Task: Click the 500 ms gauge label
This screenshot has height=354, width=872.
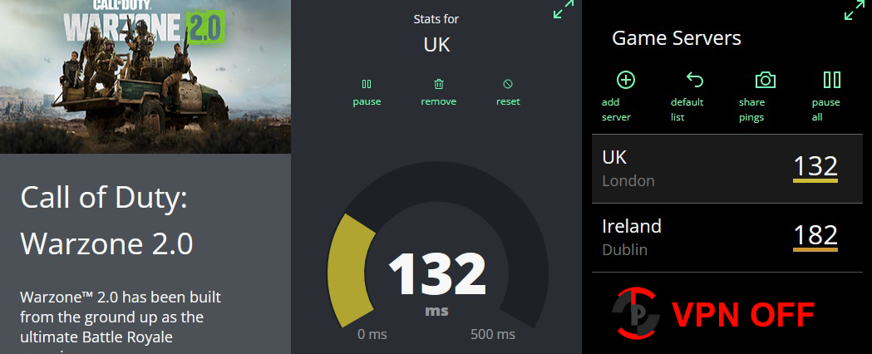Action: click(493, 335)
